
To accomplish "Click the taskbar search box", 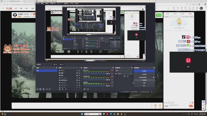I will 93,114.
